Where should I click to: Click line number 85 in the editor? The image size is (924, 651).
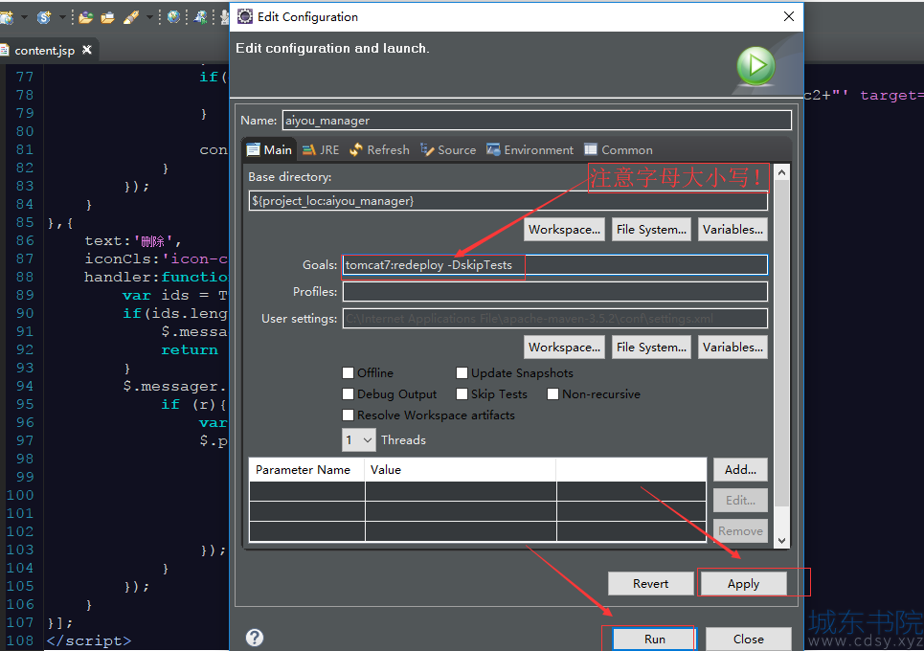click(25, 223)
